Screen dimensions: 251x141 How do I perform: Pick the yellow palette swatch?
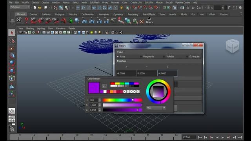coord(117,83)
